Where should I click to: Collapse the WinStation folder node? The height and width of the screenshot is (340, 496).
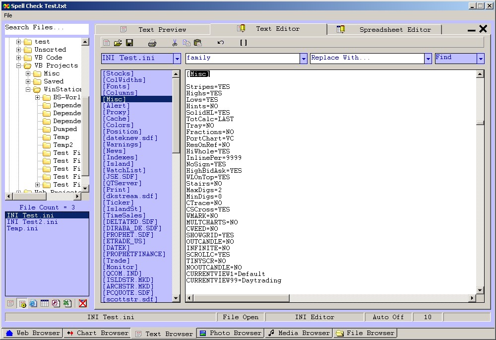click(x=28, y=89)
